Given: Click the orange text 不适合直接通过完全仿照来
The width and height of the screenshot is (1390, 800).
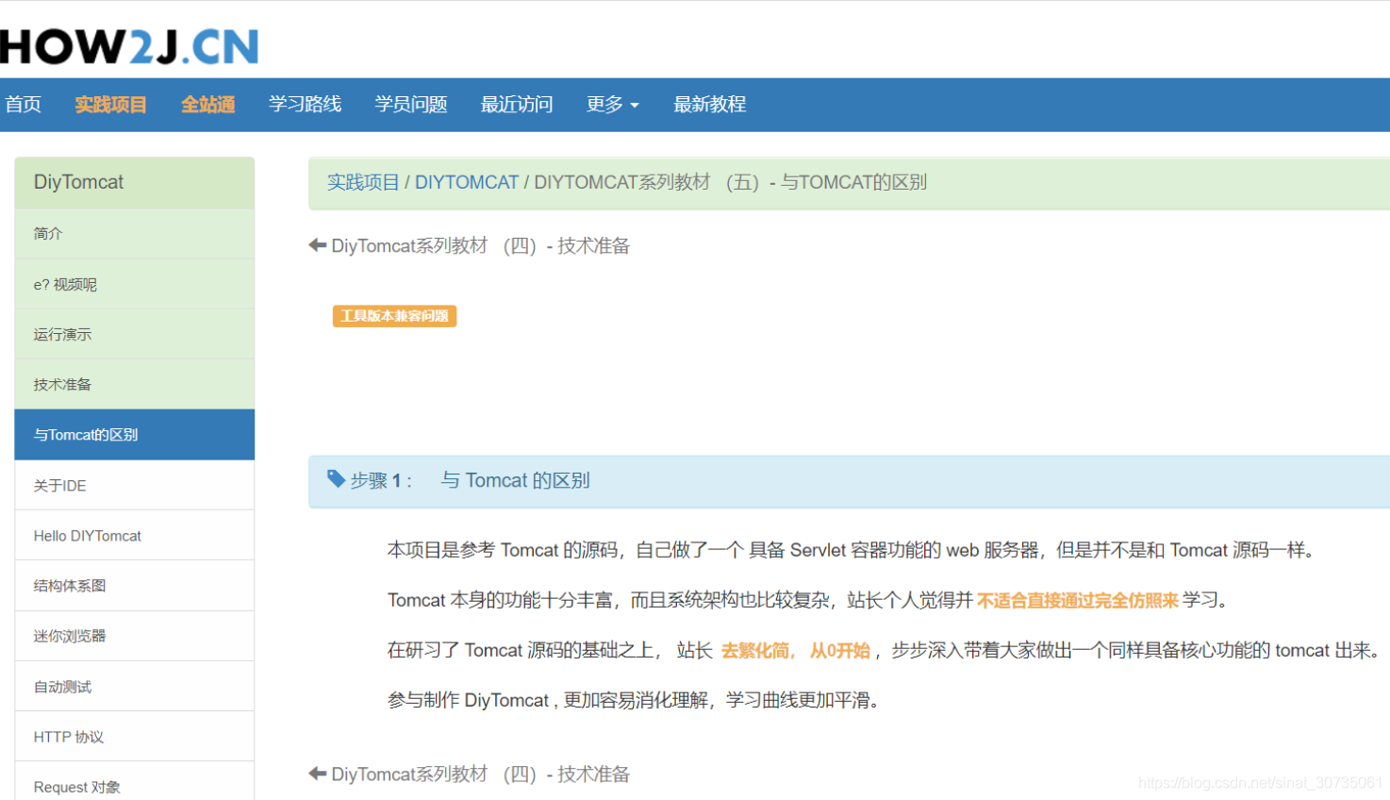Looking at the screenshot, I should (1078, 600).
